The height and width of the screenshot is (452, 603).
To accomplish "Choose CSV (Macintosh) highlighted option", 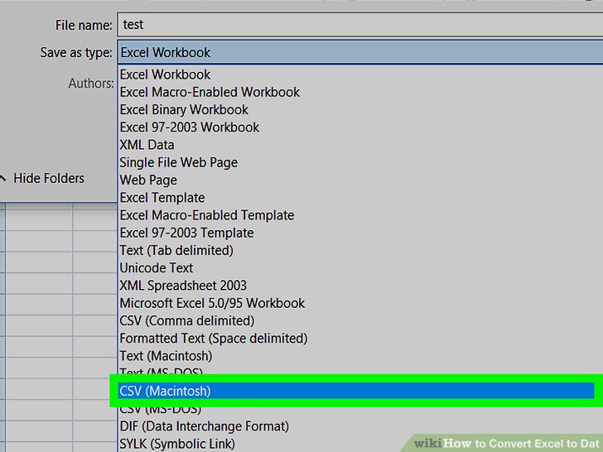I will 356,391.
